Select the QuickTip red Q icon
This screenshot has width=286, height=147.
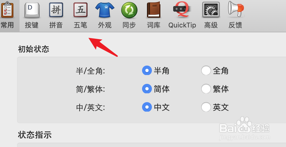tap(182, 10)
